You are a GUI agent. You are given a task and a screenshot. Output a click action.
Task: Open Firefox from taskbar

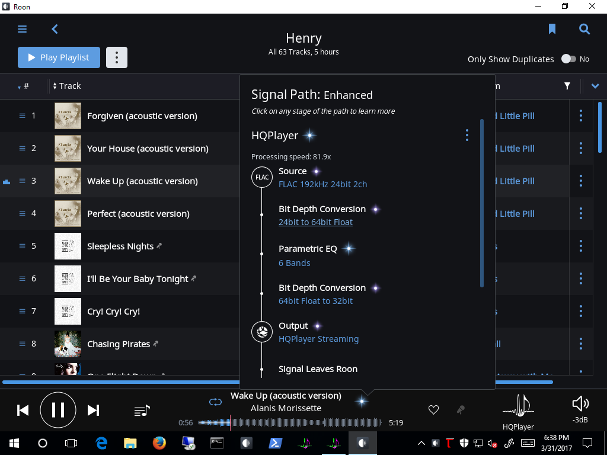click(x=159, y=443)
